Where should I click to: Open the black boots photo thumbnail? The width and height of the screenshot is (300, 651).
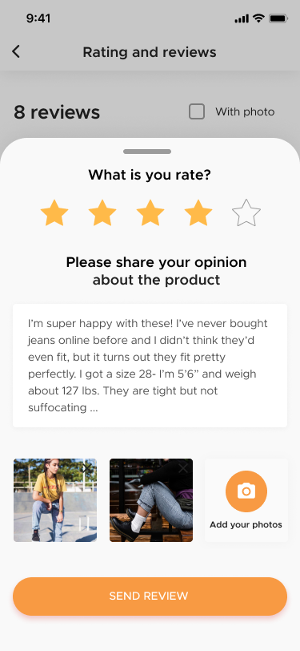[151, 500]
